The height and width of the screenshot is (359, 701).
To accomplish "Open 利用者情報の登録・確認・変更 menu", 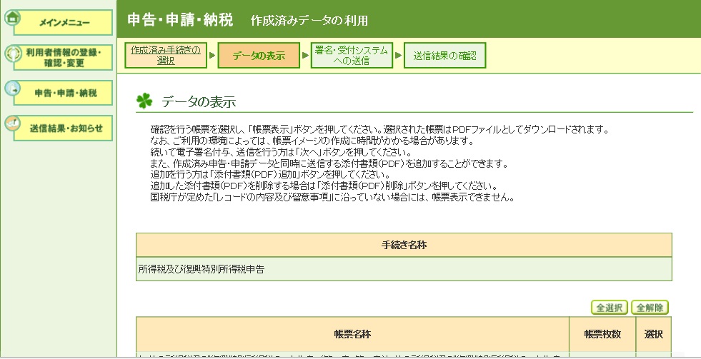I will click(63, 58).
